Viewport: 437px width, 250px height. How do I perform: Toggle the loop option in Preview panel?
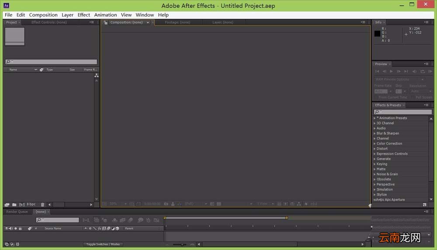pos(423,71)
